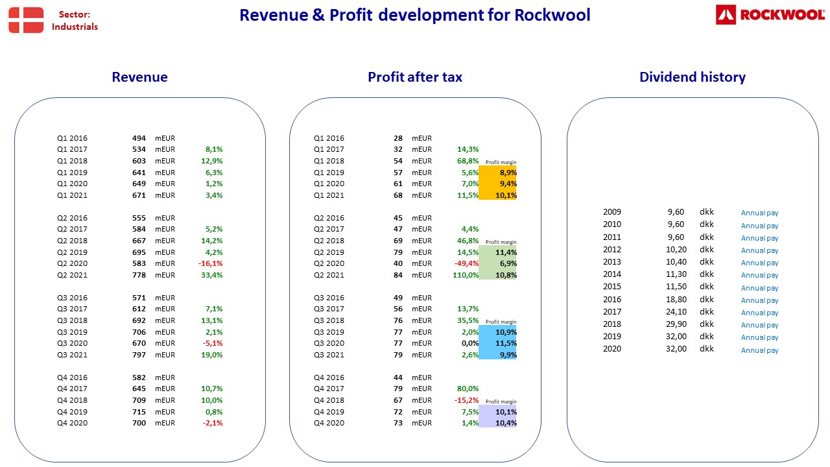
Task: Click Q2 2021 revenue growth 33,4%
Action: pos(212,275)
